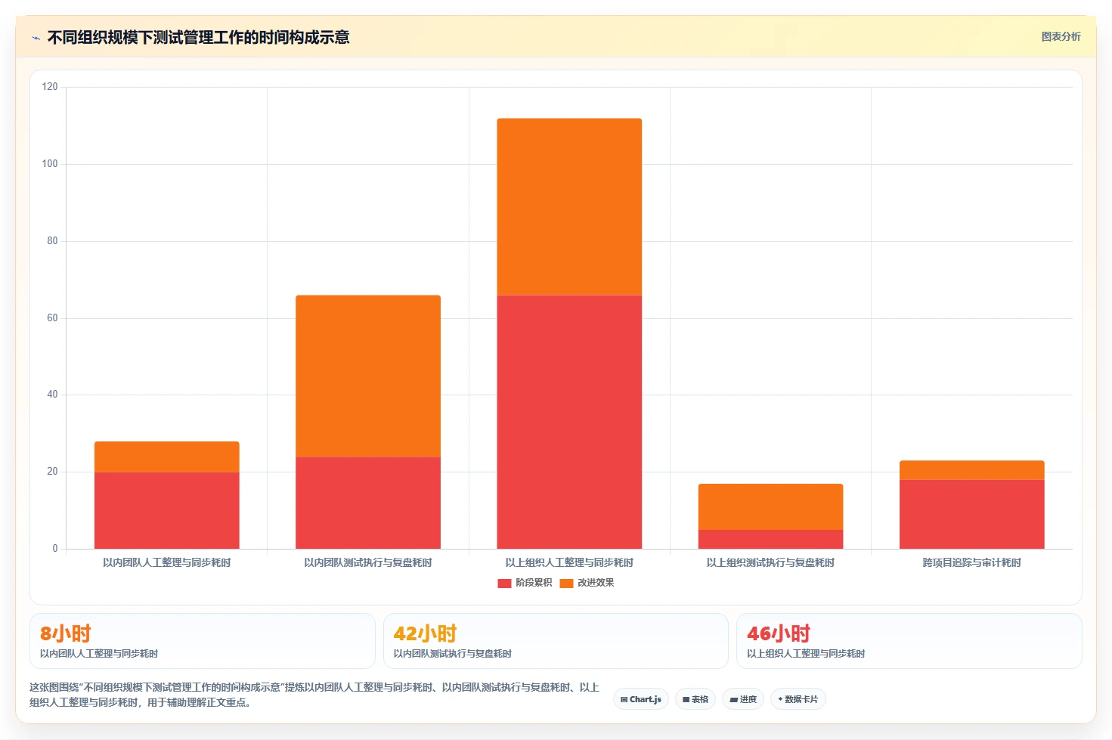Click the description paragraph below the cards
The width and height of the screenshot is (1112, 740).
tap(314, 695)
